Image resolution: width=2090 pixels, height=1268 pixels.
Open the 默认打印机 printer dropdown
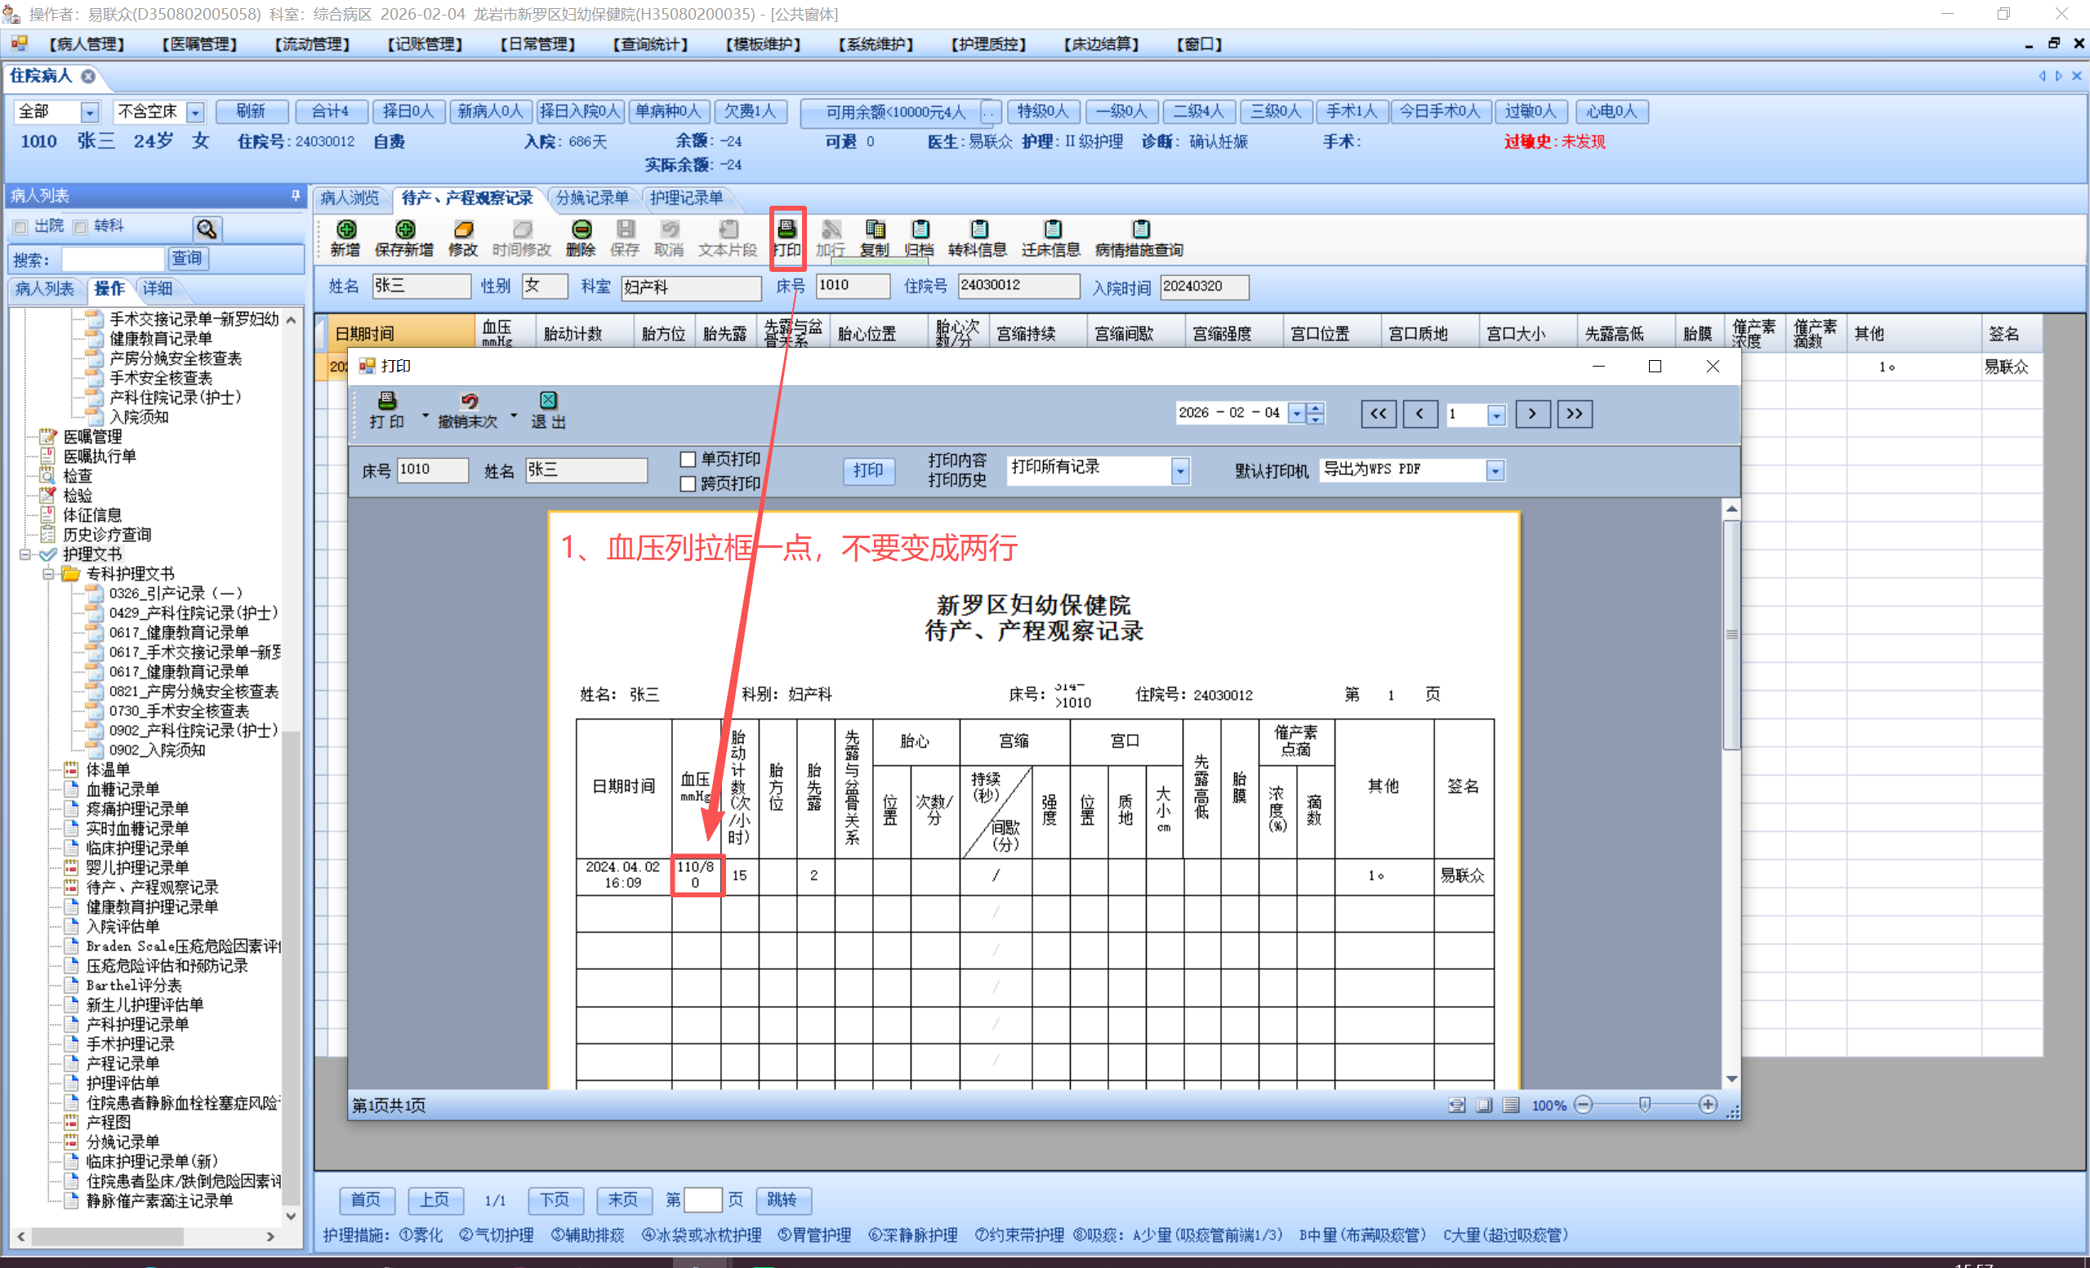click(x=1495, y=471)
